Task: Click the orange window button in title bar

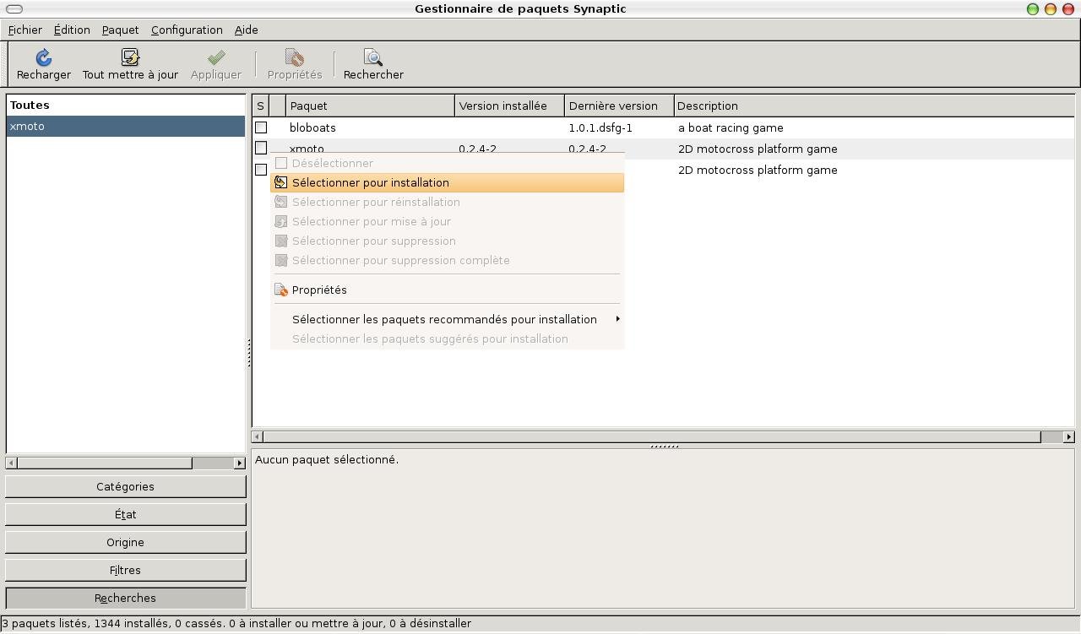Action: (1051, 8)
